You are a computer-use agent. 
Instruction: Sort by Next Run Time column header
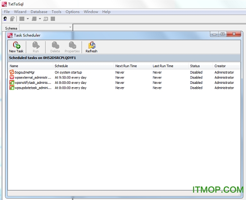132,66
